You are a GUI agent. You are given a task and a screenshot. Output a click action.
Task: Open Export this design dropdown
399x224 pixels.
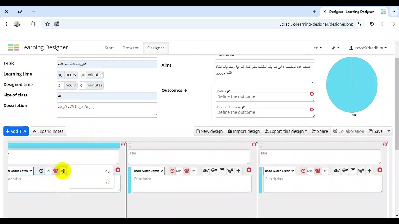pos(286,131)
